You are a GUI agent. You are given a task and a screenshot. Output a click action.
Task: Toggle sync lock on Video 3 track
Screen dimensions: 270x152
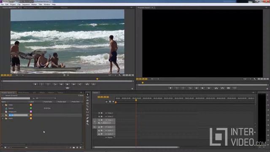click(x=102, y=113)
